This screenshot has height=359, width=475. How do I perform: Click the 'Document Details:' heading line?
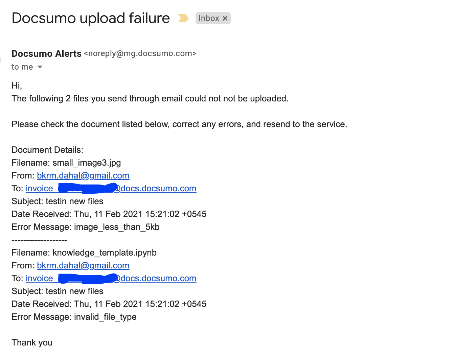47,150
